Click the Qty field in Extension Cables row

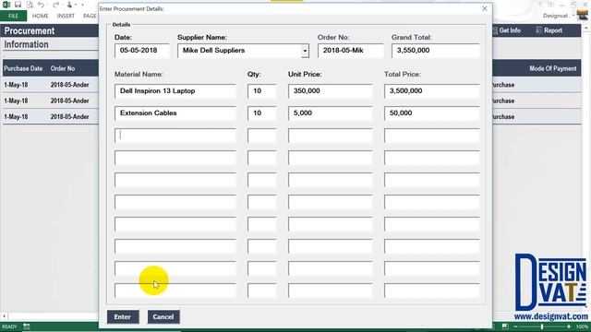click(262, 113)
